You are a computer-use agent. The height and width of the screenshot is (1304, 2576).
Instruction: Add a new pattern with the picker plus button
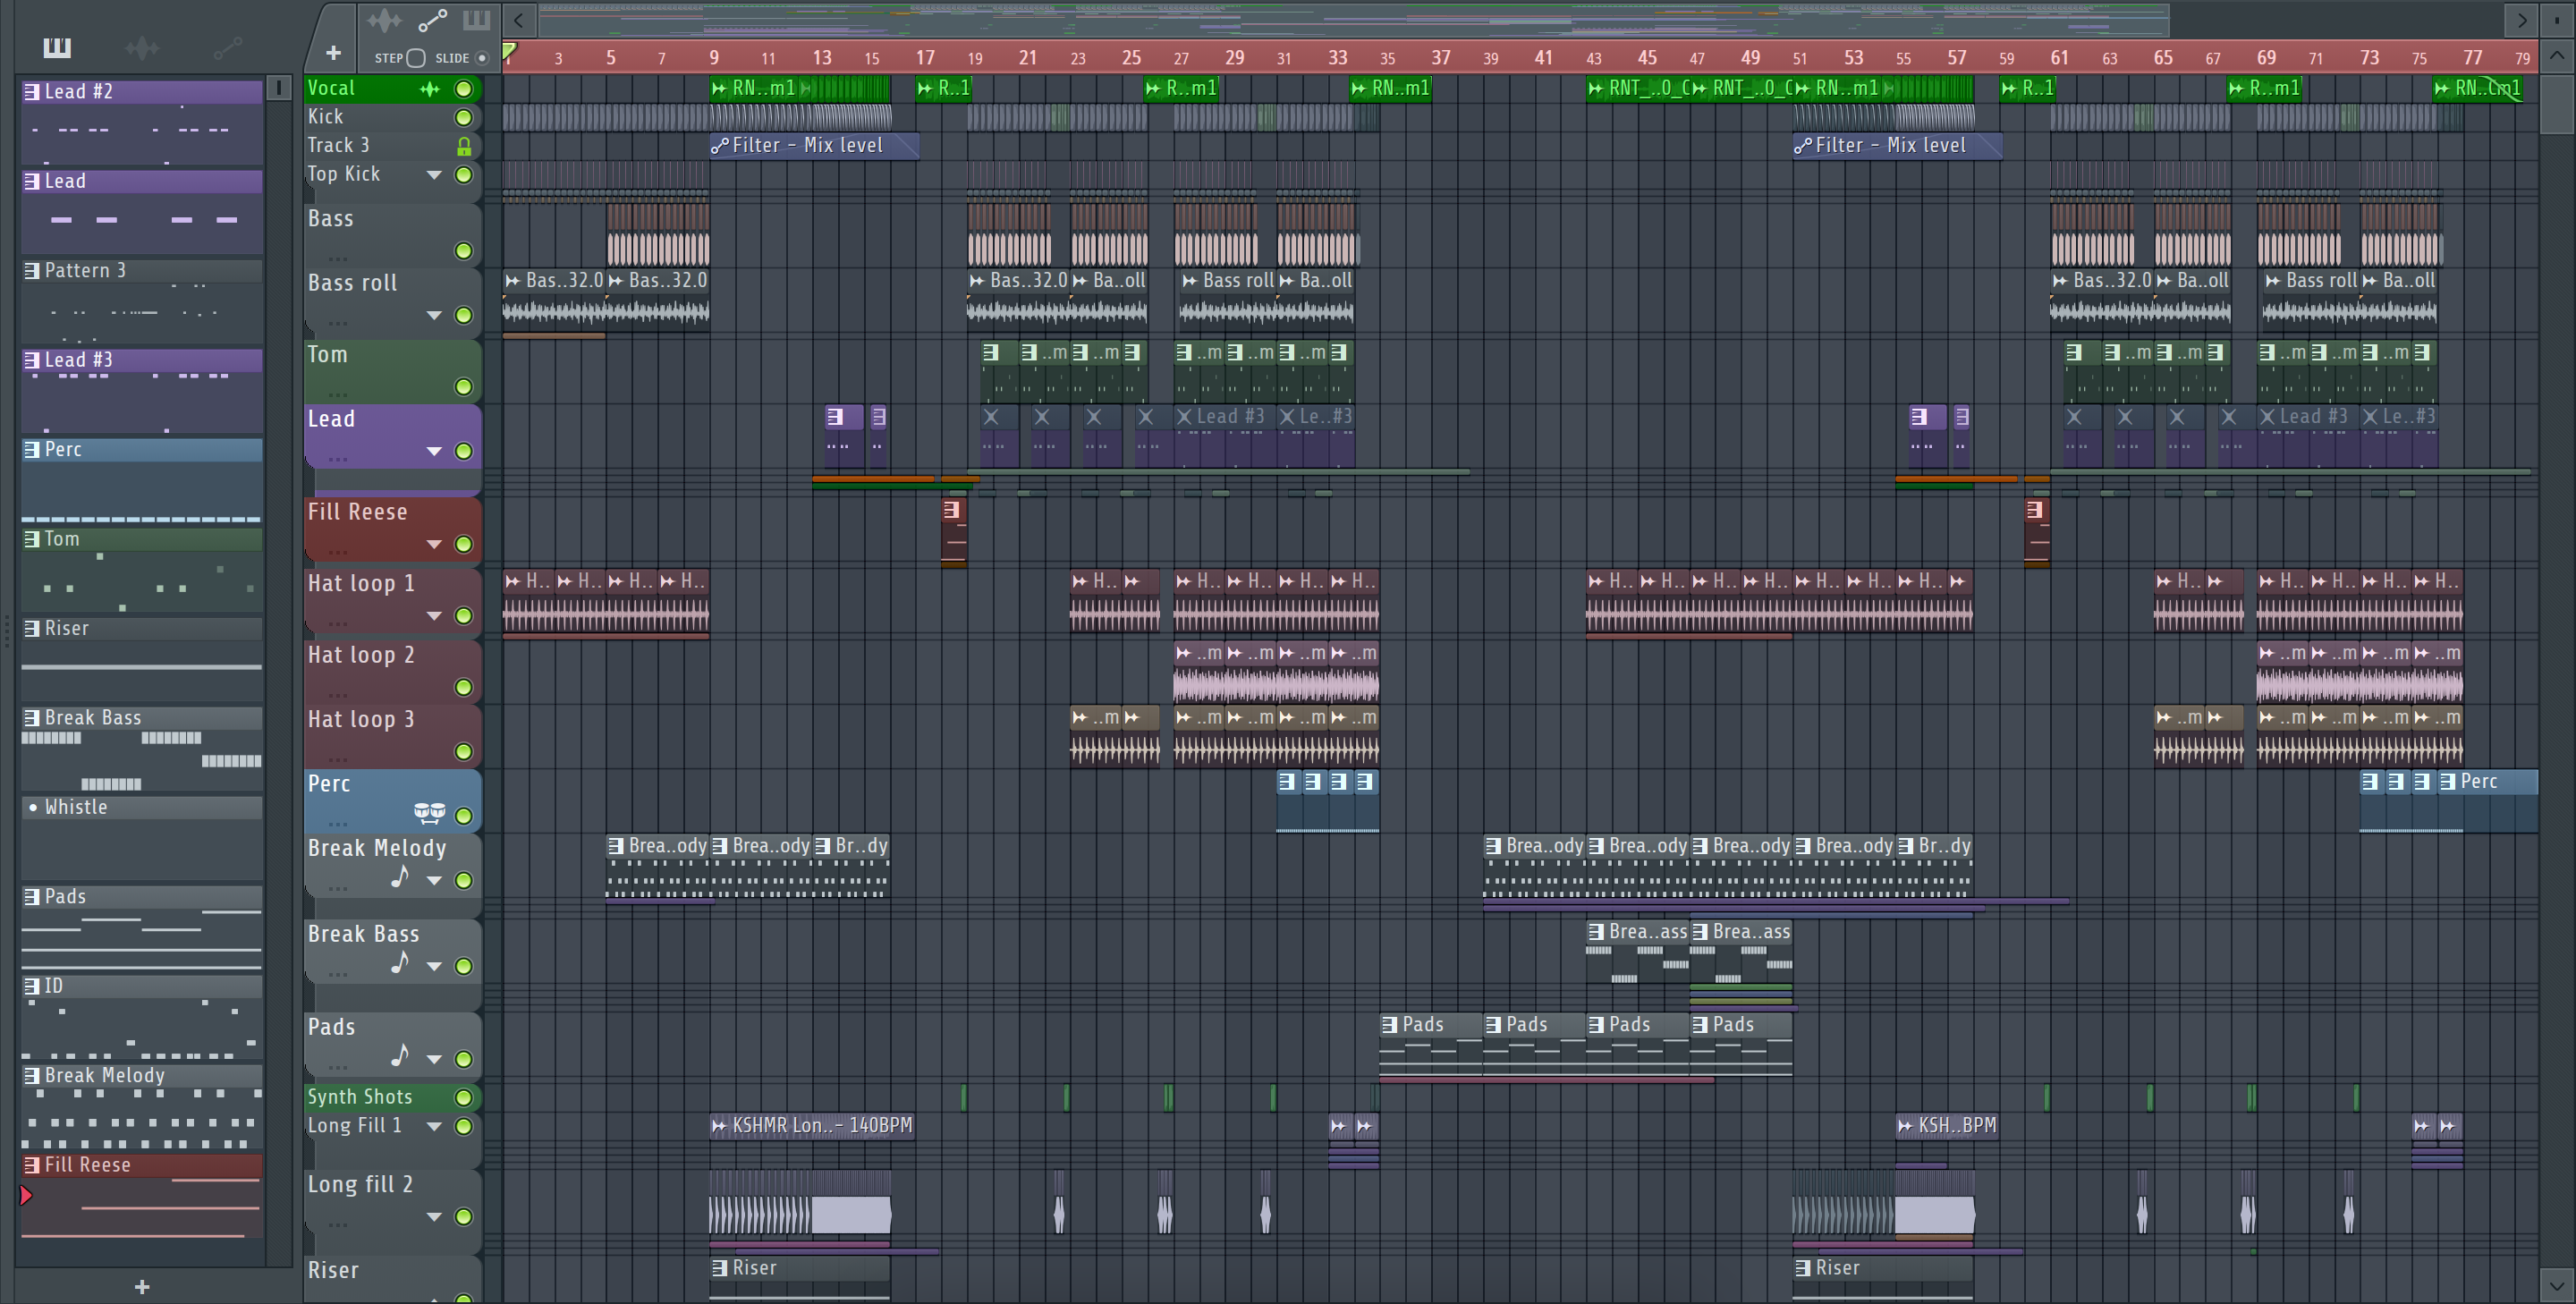pyautogui.click(x=142, y=1287)
